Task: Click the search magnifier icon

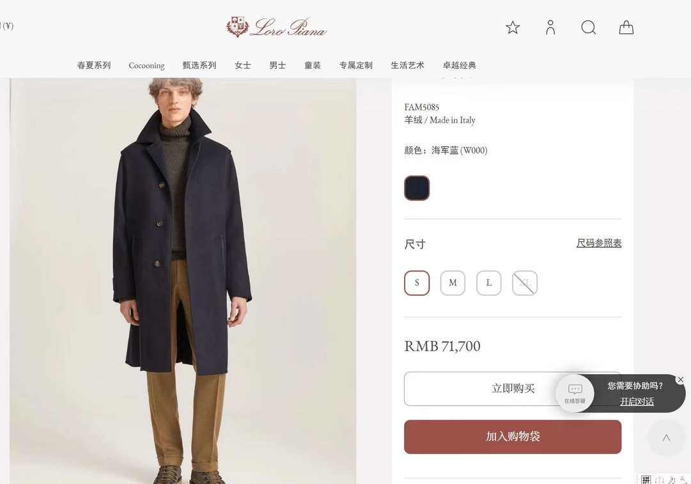Action: [588, 27]
